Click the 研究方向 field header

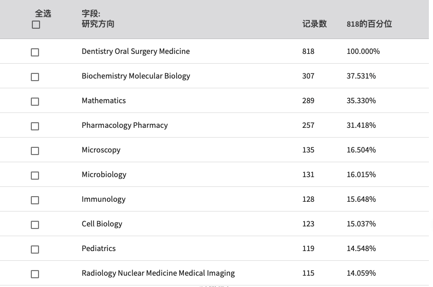(x=98, y=24)
